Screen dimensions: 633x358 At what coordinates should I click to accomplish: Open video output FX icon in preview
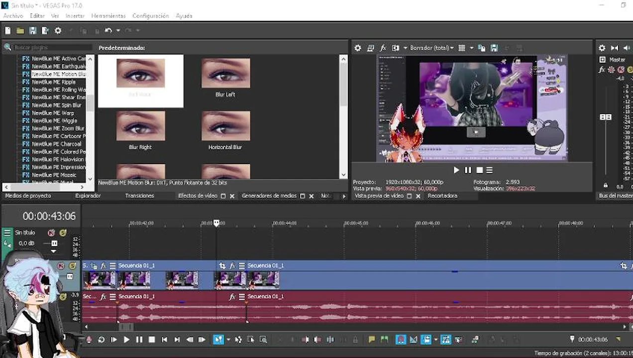click(383, 48)
